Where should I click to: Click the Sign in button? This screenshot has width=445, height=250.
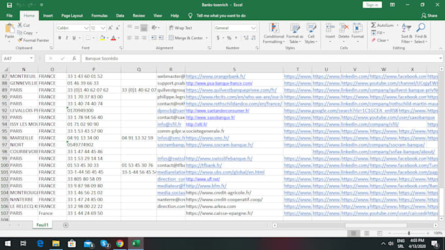[x=372, y=5]
